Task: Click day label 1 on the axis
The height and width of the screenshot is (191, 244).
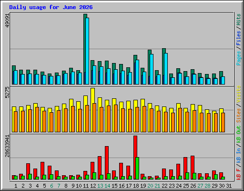Action: pos(16,186)
